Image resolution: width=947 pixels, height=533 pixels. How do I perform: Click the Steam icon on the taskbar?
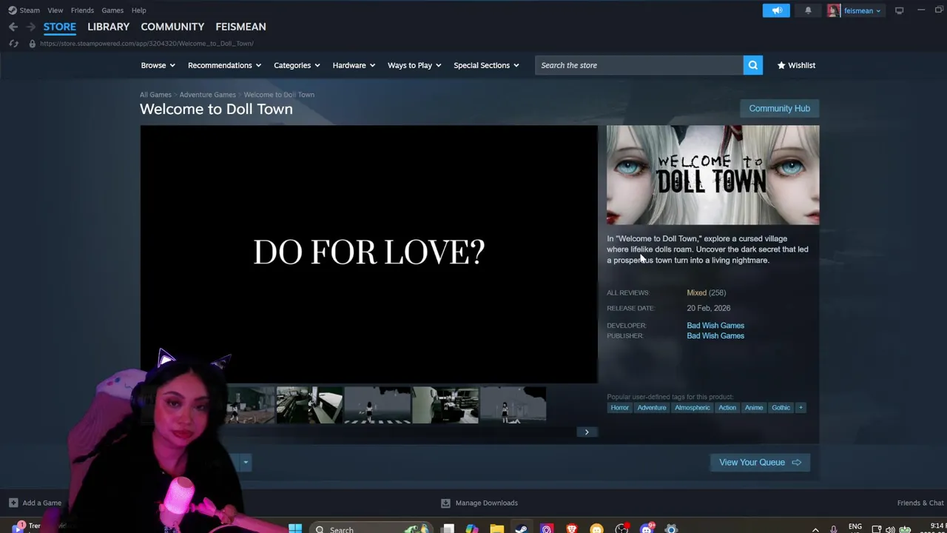(x=522, y=529)
